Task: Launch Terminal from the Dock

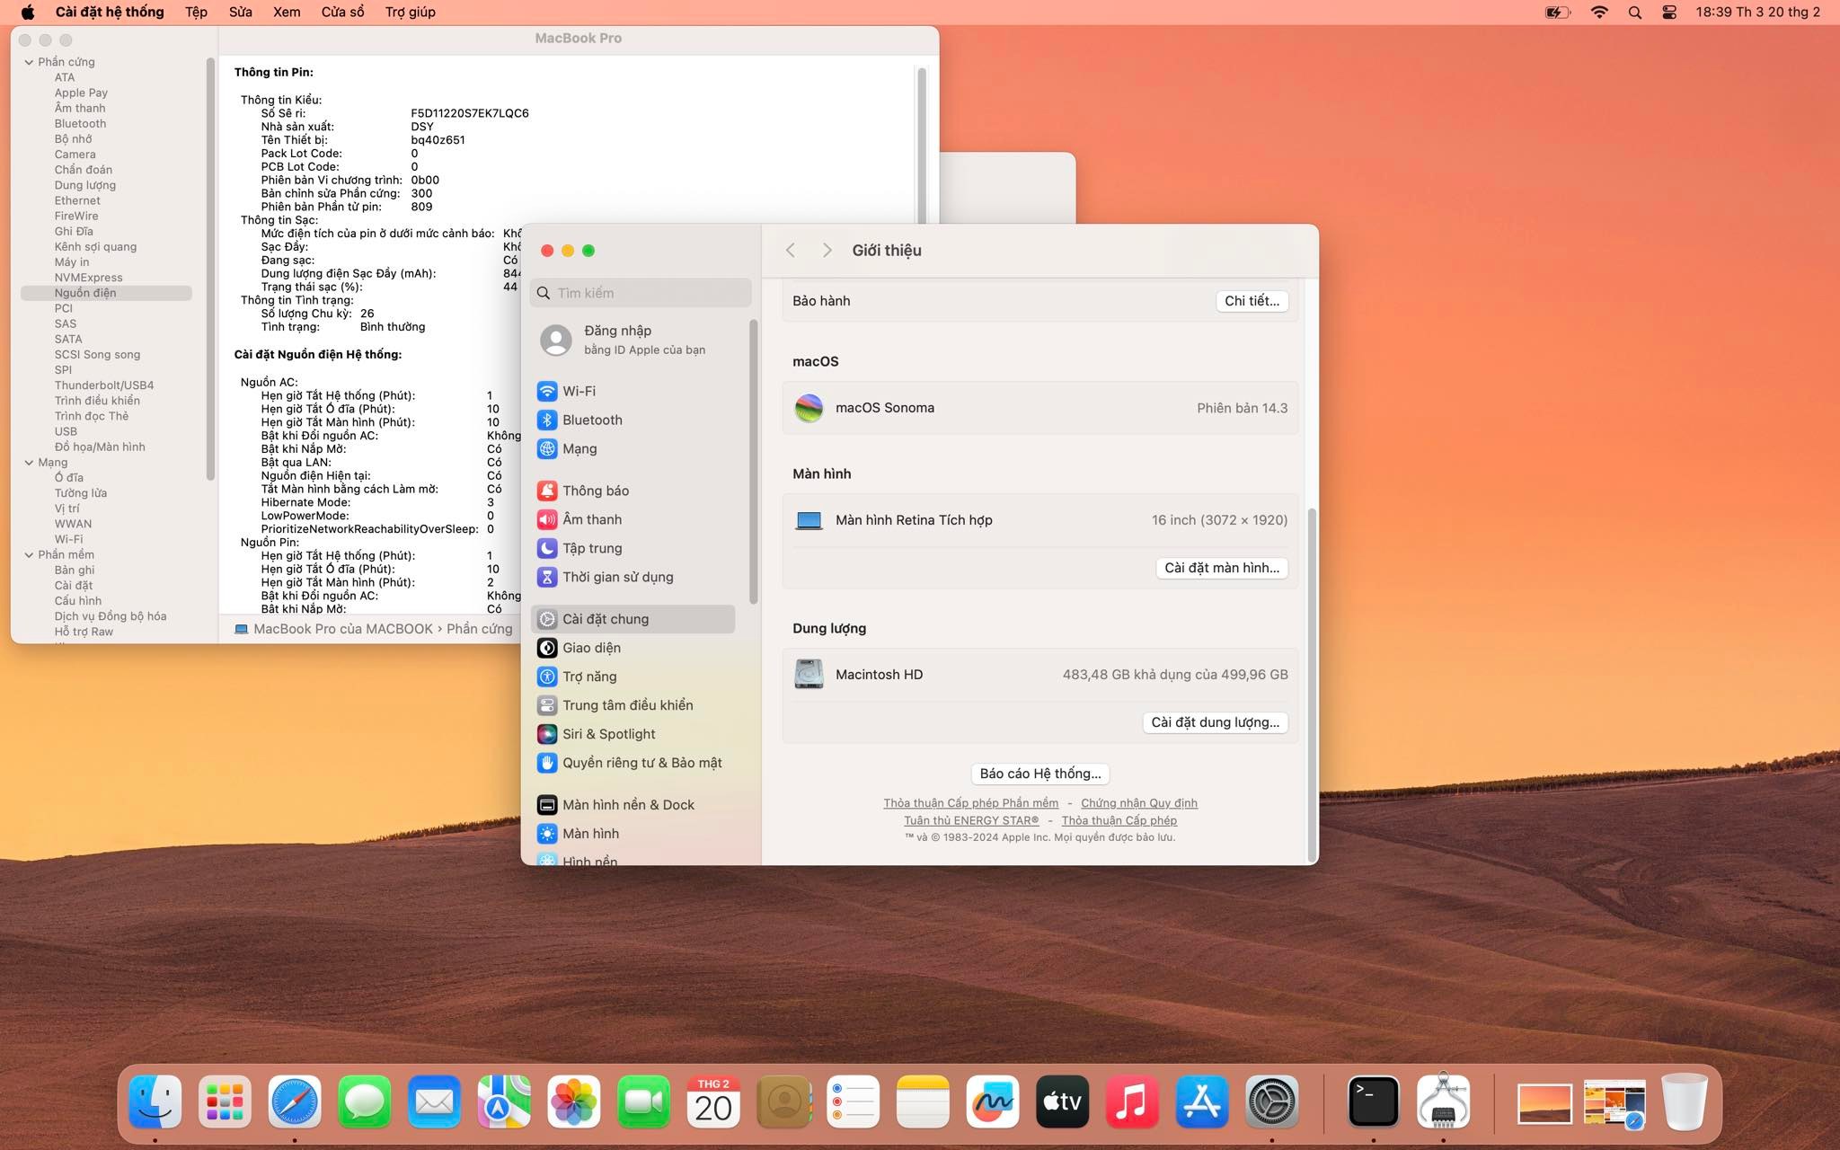Action: click(x=1373, y=1101)
